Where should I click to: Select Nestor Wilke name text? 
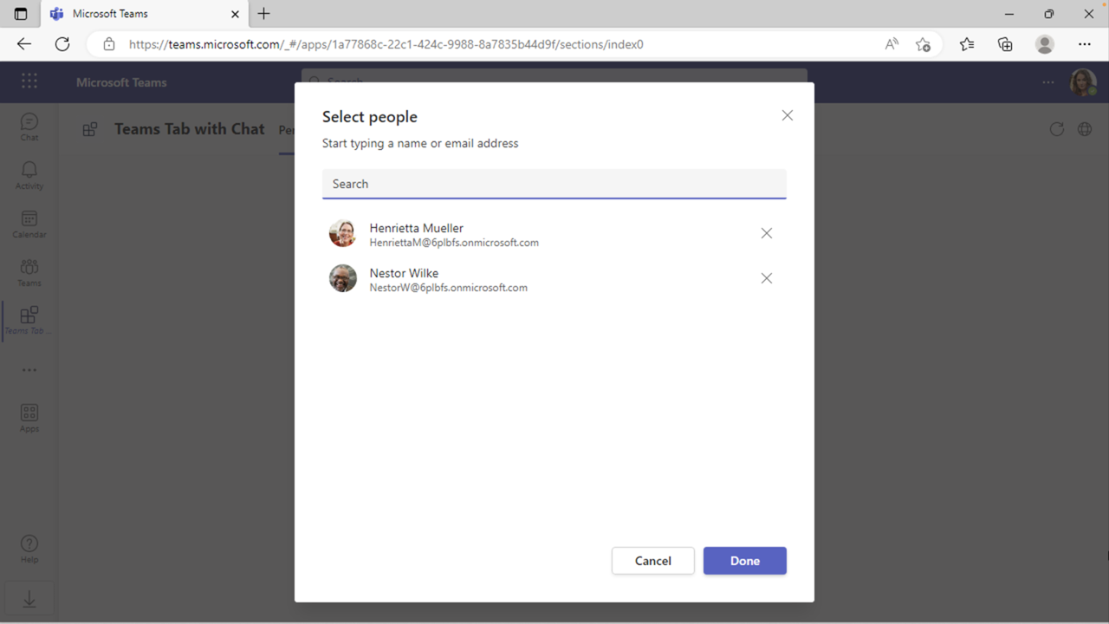click(404, 273)
